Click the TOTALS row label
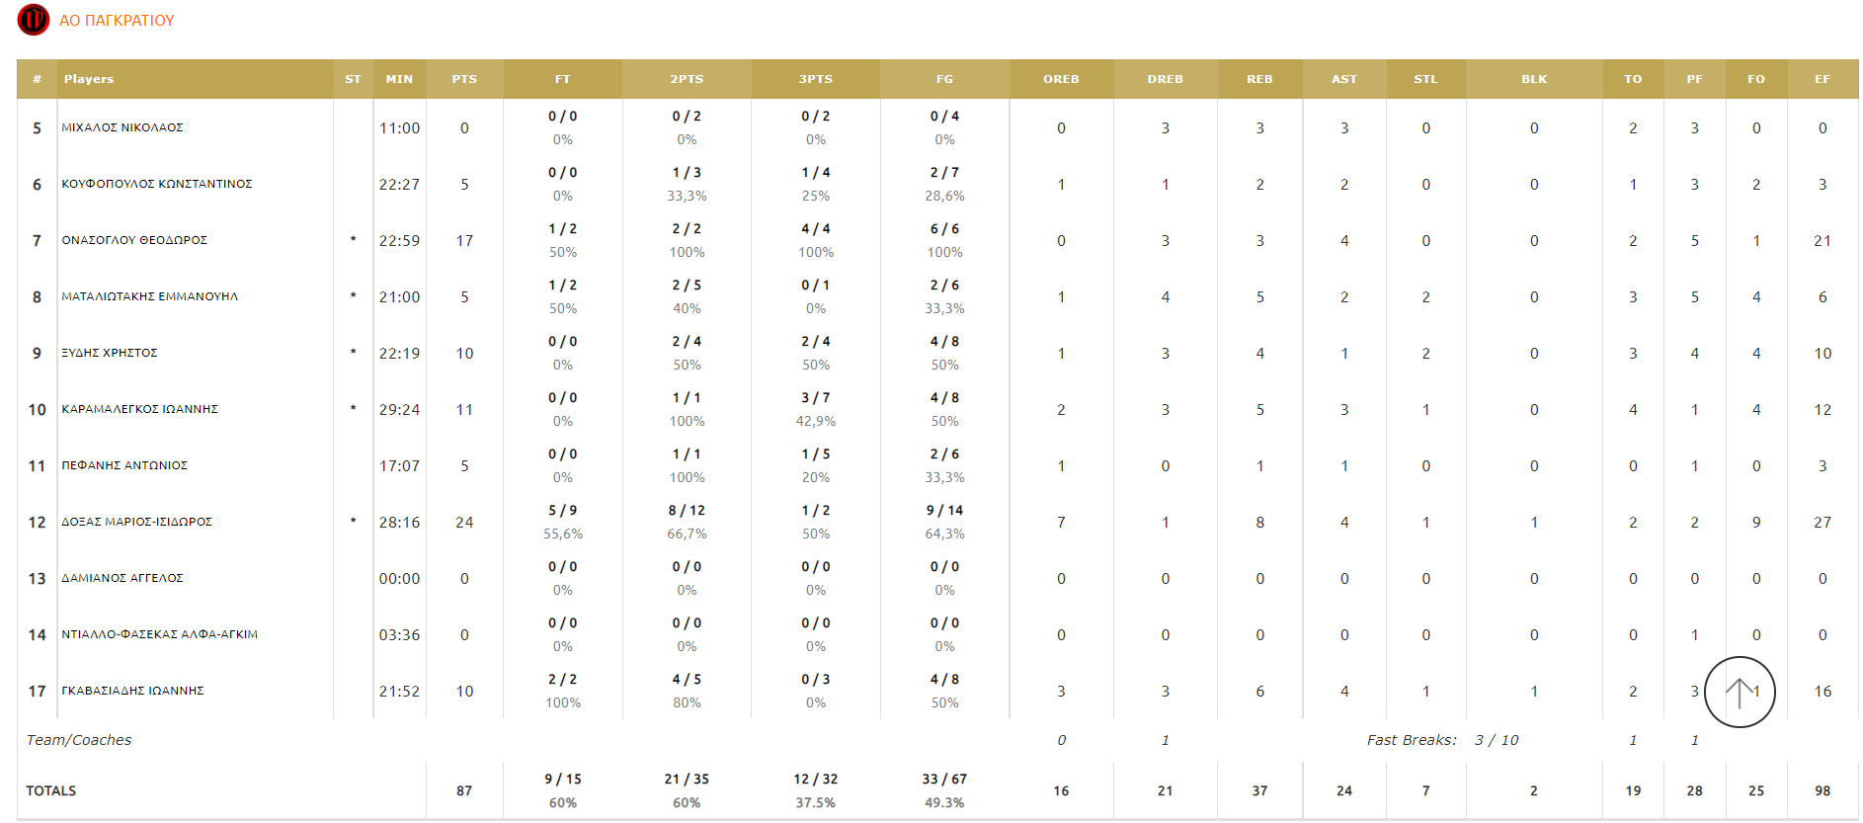The image size is (1863, 823). pos(51,791)
